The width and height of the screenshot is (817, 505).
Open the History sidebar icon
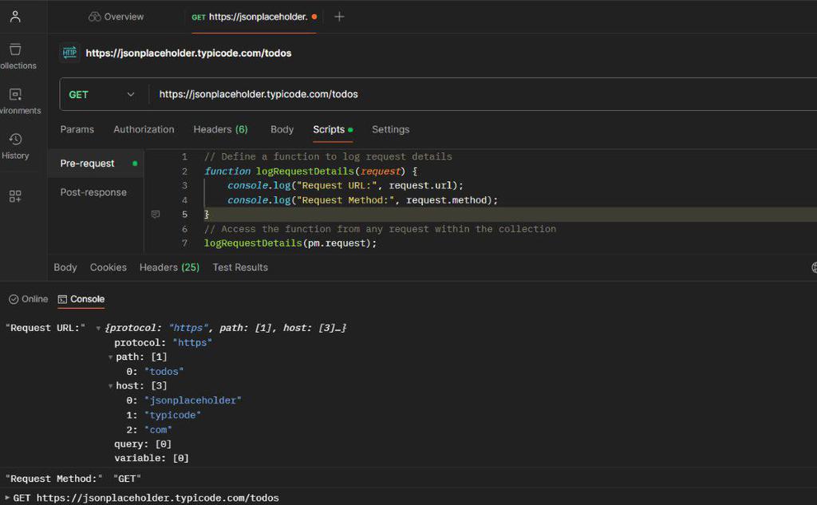pos(15,139)
